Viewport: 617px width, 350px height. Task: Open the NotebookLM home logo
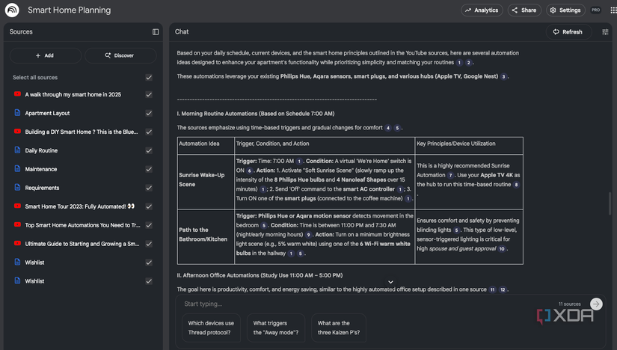click(12, 10)
